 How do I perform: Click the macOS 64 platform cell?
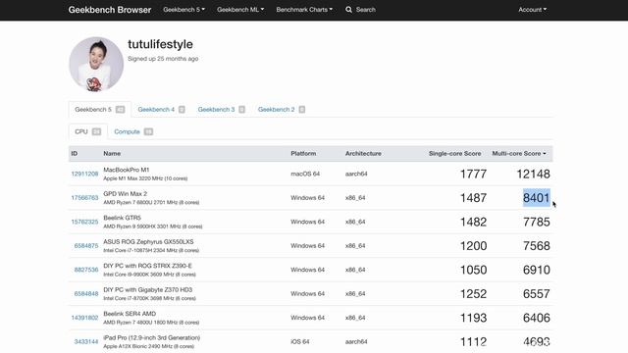click(305, 174)
